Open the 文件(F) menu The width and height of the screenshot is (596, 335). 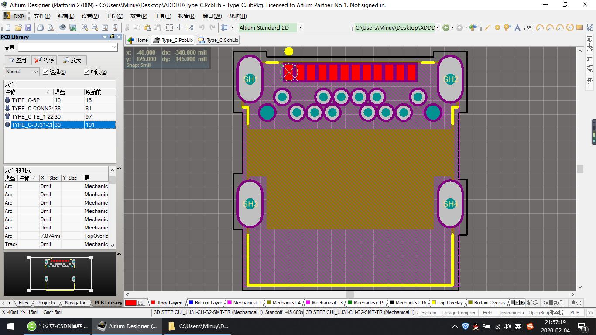[42, 16]
